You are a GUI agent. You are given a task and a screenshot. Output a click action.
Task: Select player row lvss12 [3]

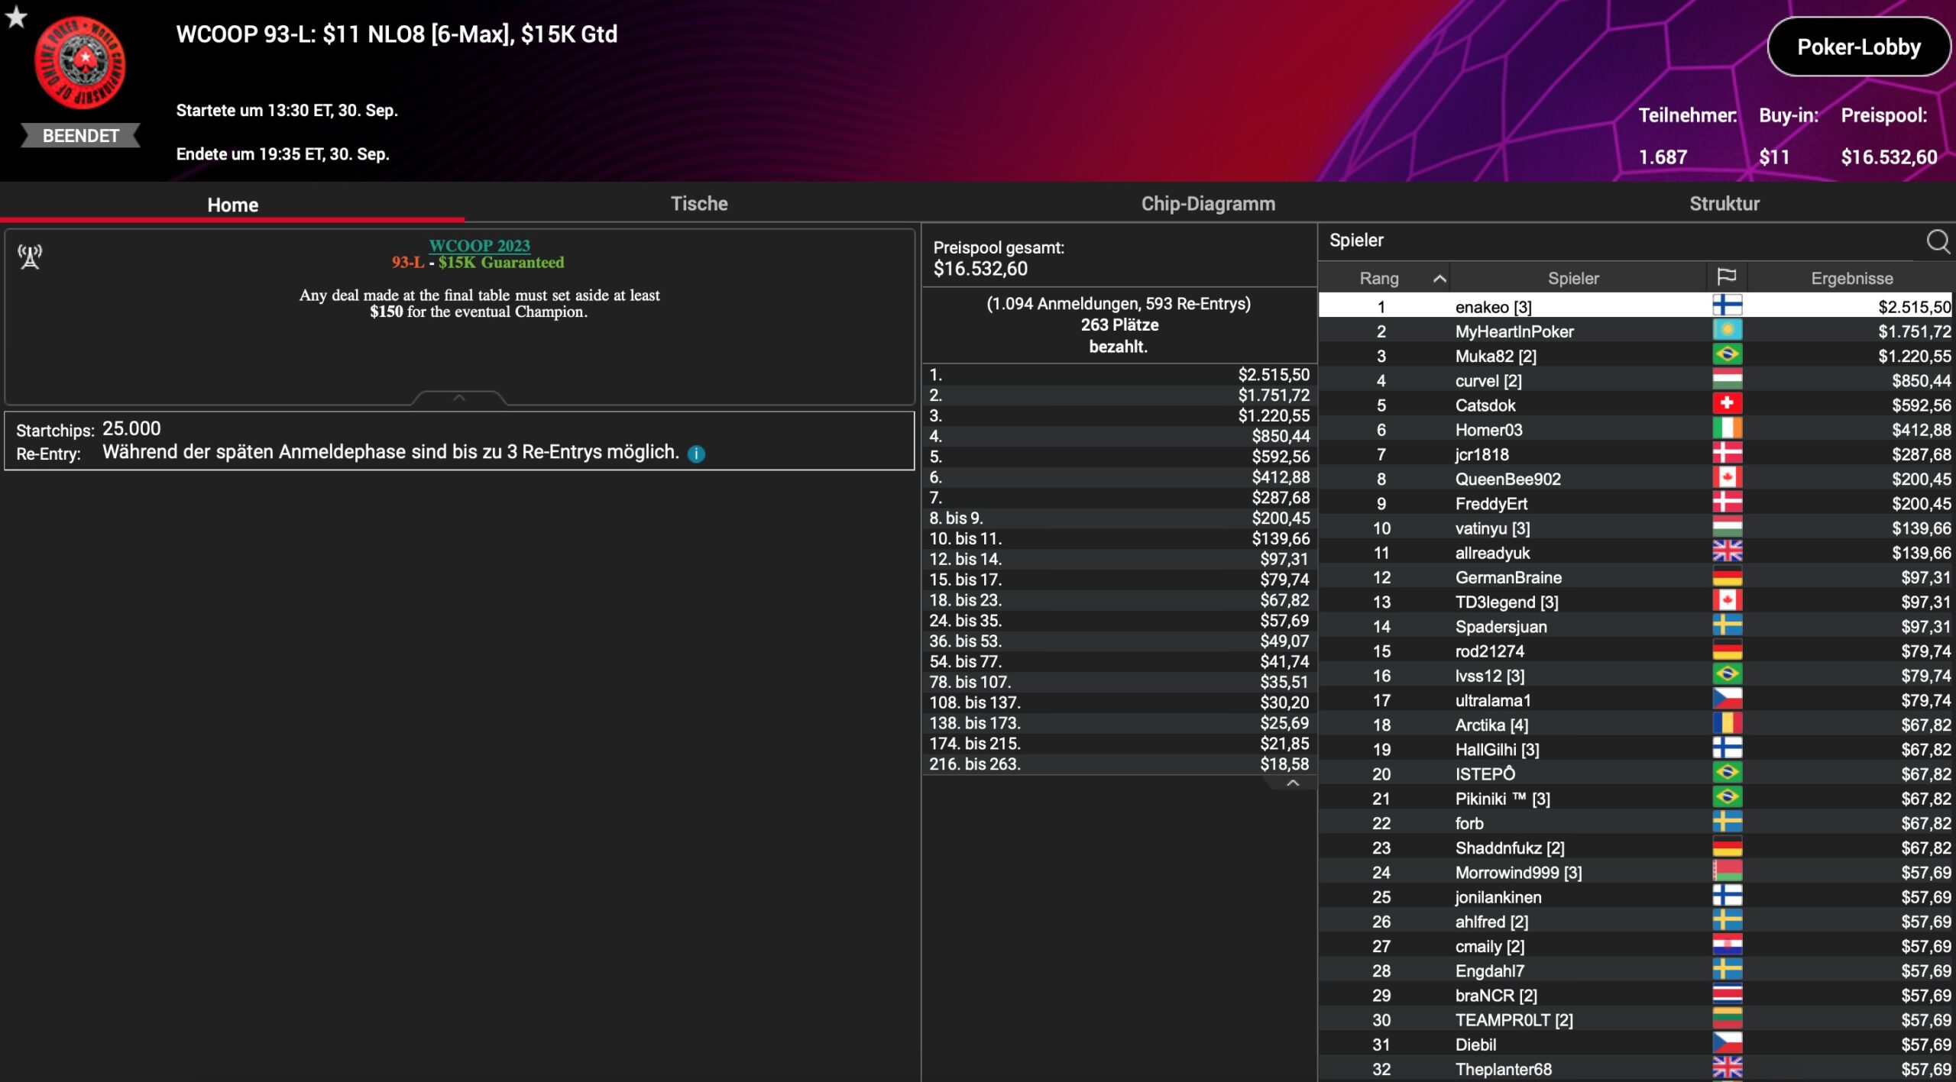pos(1635,675)
